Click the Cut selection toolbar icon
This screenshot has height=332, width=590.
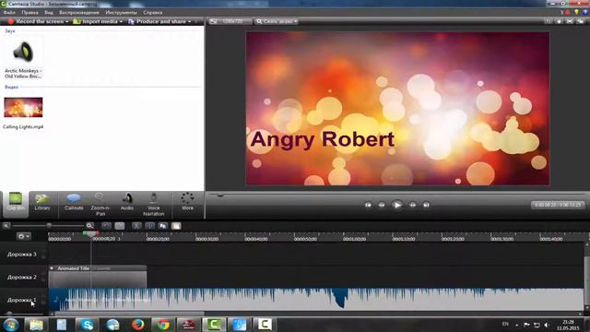136,226
